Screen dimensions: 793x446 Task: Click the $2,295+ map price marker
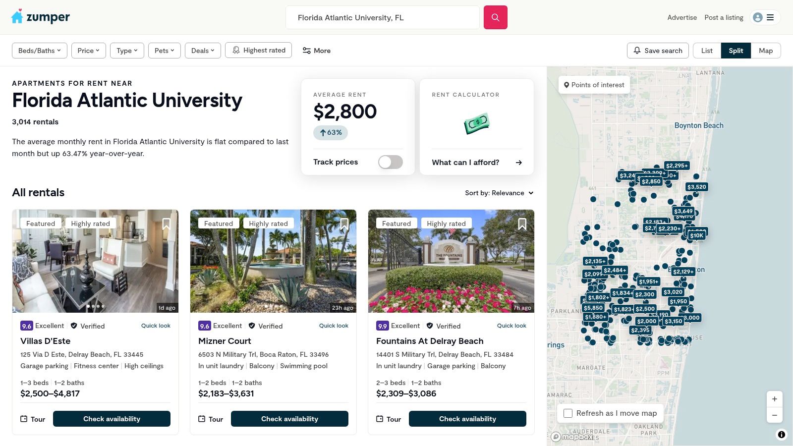[x=677, y=166]
